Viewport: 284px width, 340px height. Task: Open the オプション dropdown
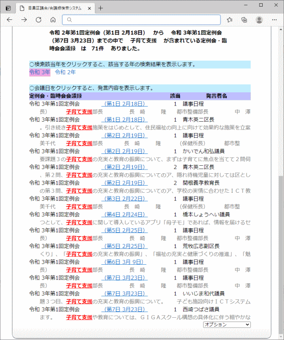click(227, 324)
